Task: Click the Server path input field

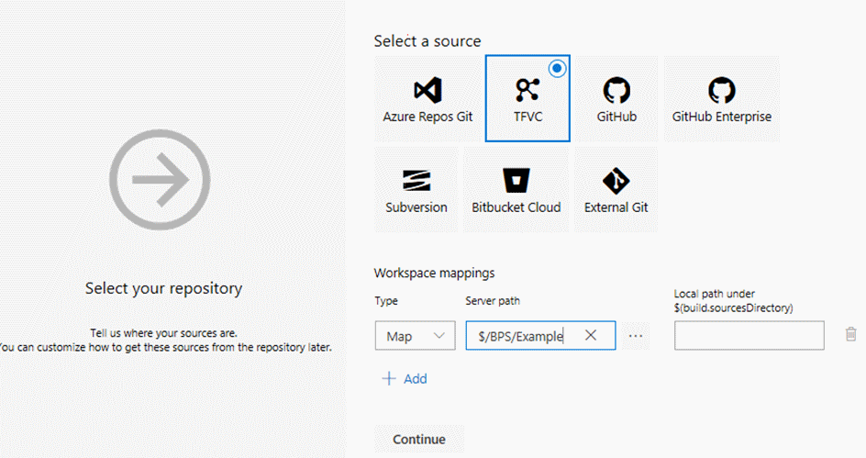Action: [540, 335]
